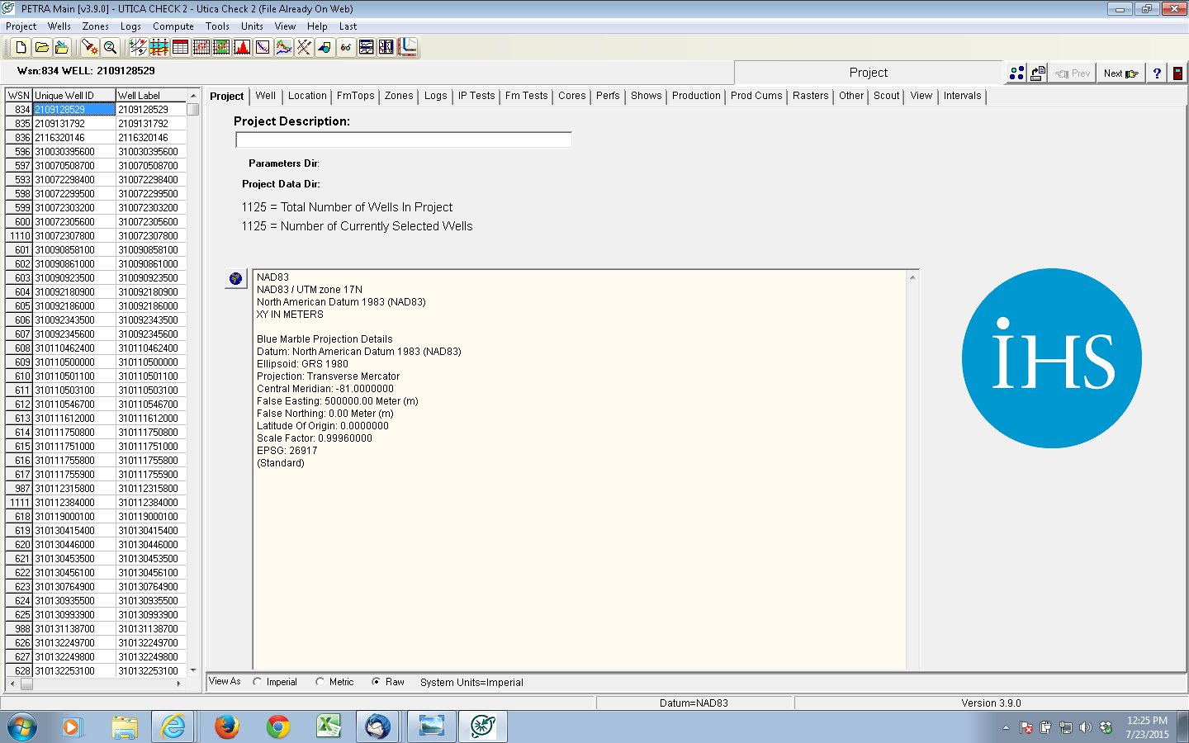Click the green grid crossplot icon

221,47
